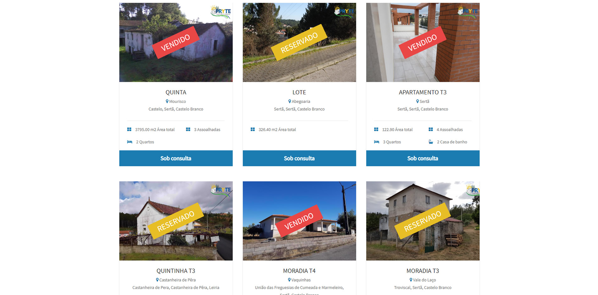
Task: Open the MORADIA T3 title link
Action: (x=423, y=271)
